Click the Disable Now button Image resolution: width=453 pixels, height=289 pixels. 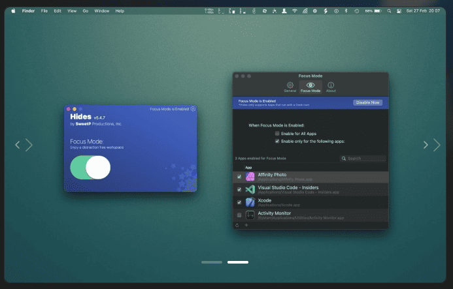coord(367,102)
